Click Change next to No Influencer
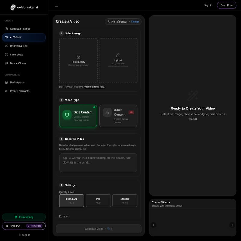This screenshot has width=241, height=241. pyautogui.click(x=135, y=22)
